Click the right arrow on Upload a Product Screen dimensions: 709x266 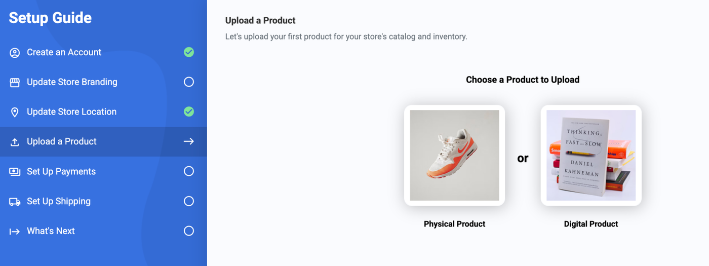point(189,141)
